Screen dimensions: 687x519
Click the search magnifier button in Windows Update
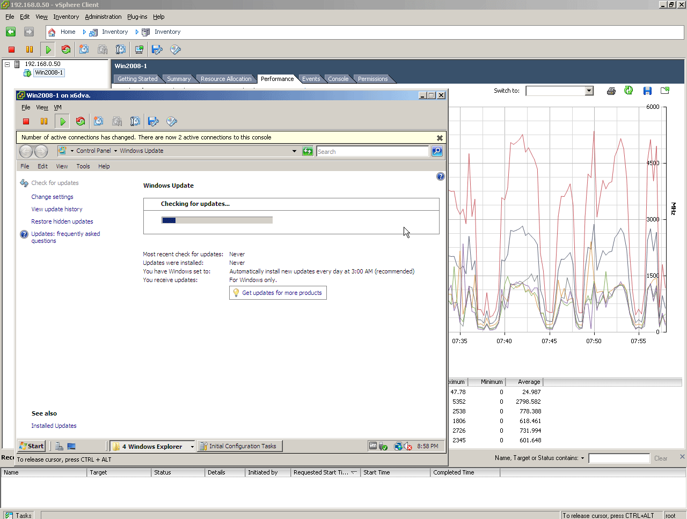437,151
